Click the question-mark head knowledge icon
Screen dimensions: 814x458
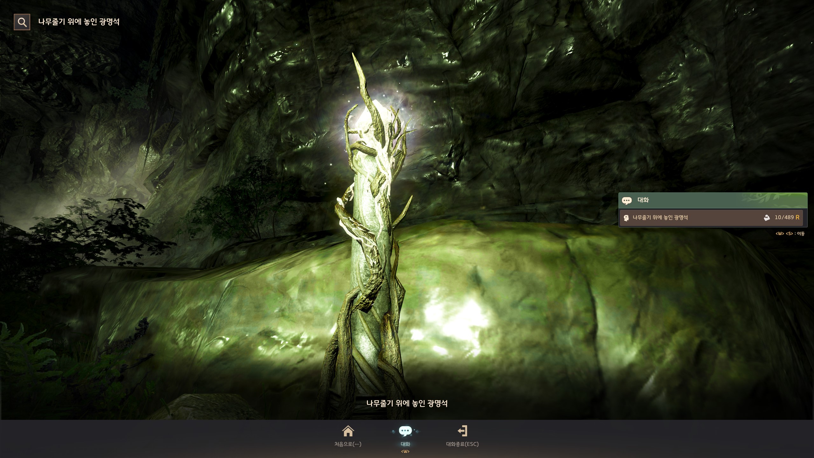(x=626, y=218)
